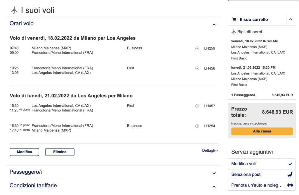Click the airplane icon beside I suoi voli
This screenshot has height=195, width=299.
click(x=14, y=10)
